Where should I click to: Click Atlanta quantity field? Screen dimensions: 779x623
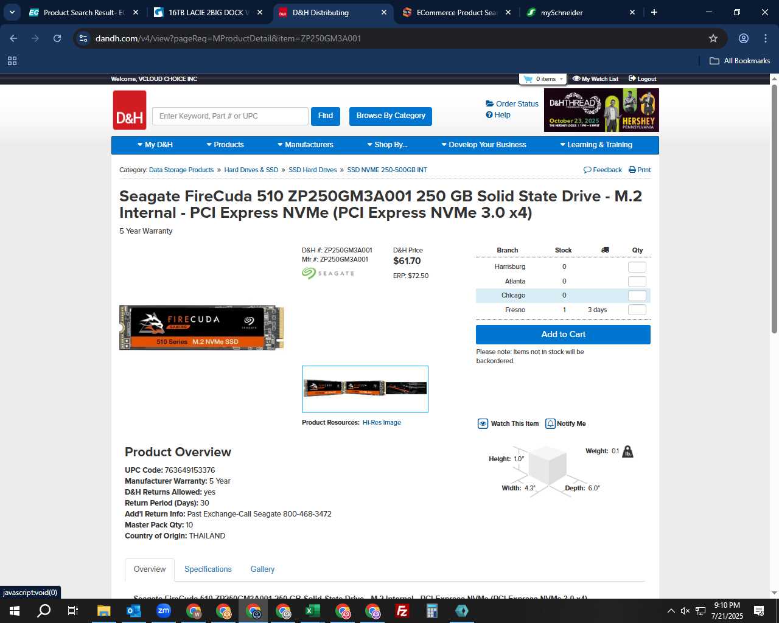(637, 282)
